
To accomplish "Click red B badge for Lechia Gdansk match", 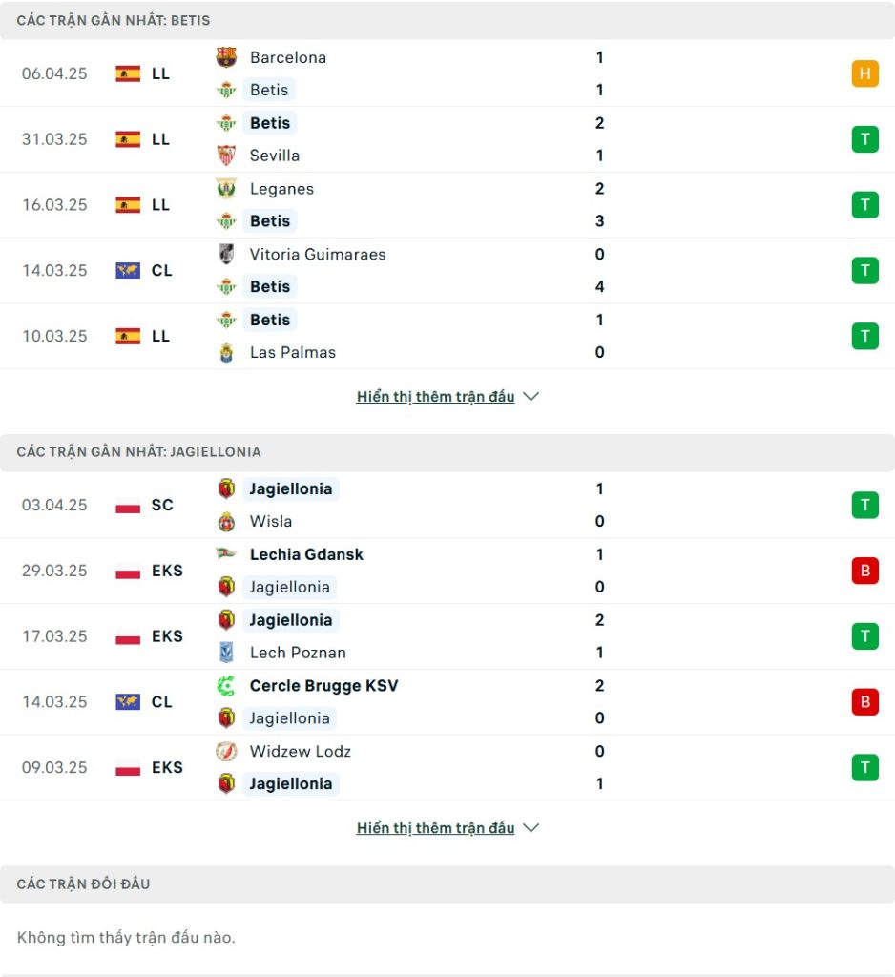I will click(865, 571).
